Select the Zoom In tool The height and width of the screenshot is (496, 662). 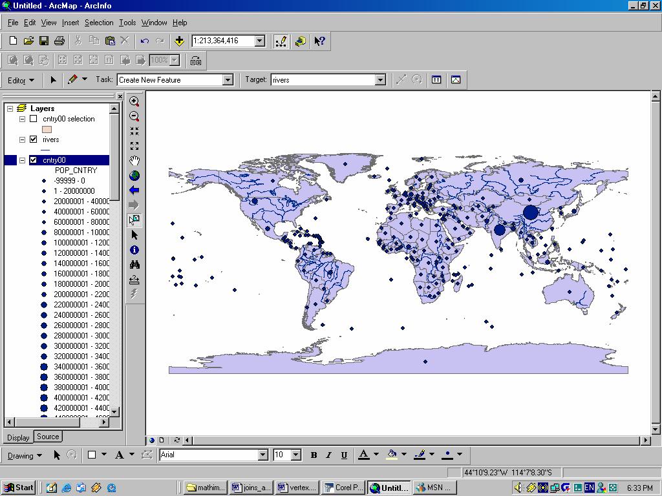coord(134,101)
